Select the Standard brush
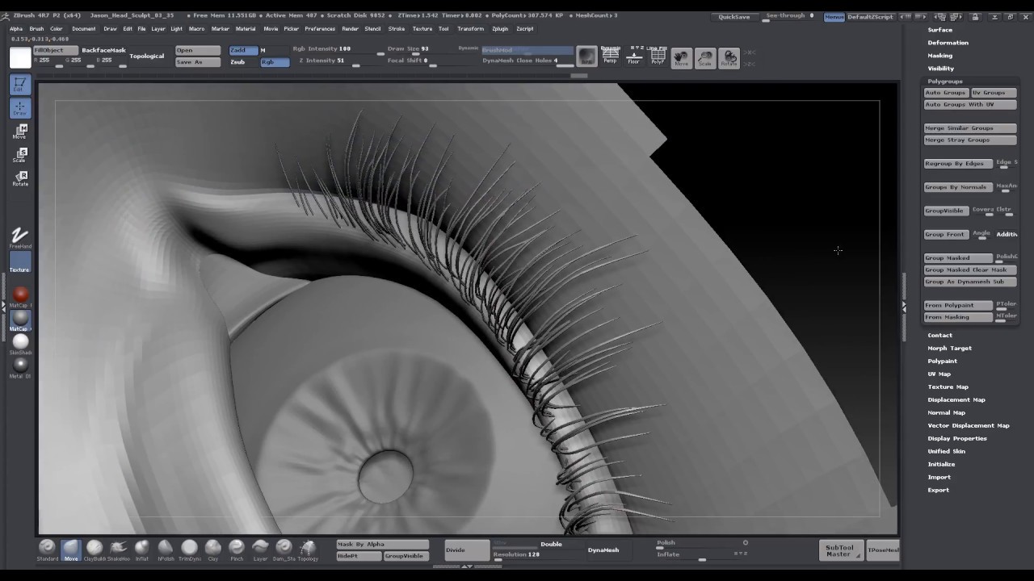The width and height of the screenshot is (1034, 581). coord(48,550)
